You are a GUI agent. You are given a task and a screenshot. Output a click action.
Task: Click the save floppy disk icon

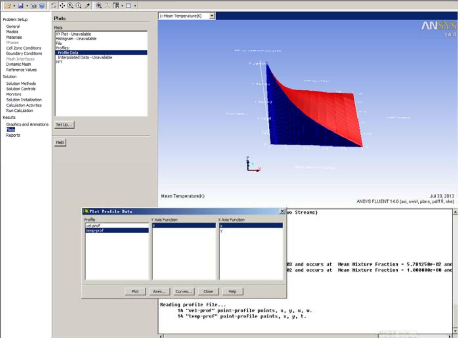pos(21,6)
